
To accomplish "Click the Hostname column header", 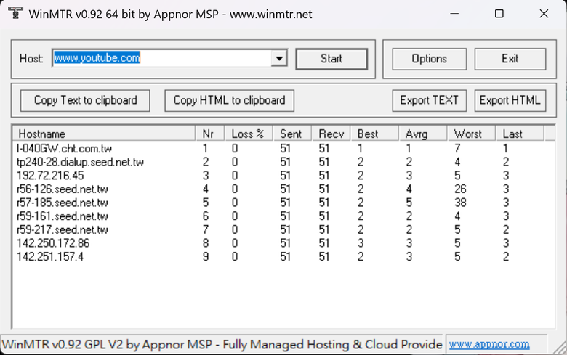I will 104,134.
